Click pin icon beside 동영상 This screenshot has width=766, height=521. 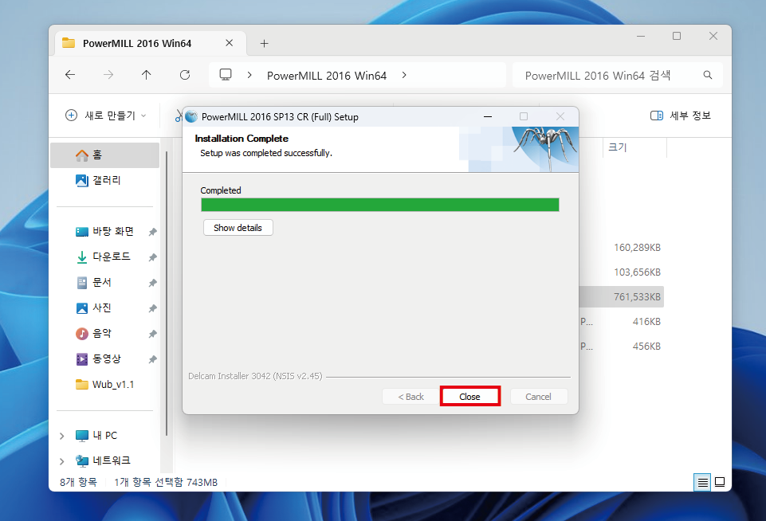click(x=152, y=359)
